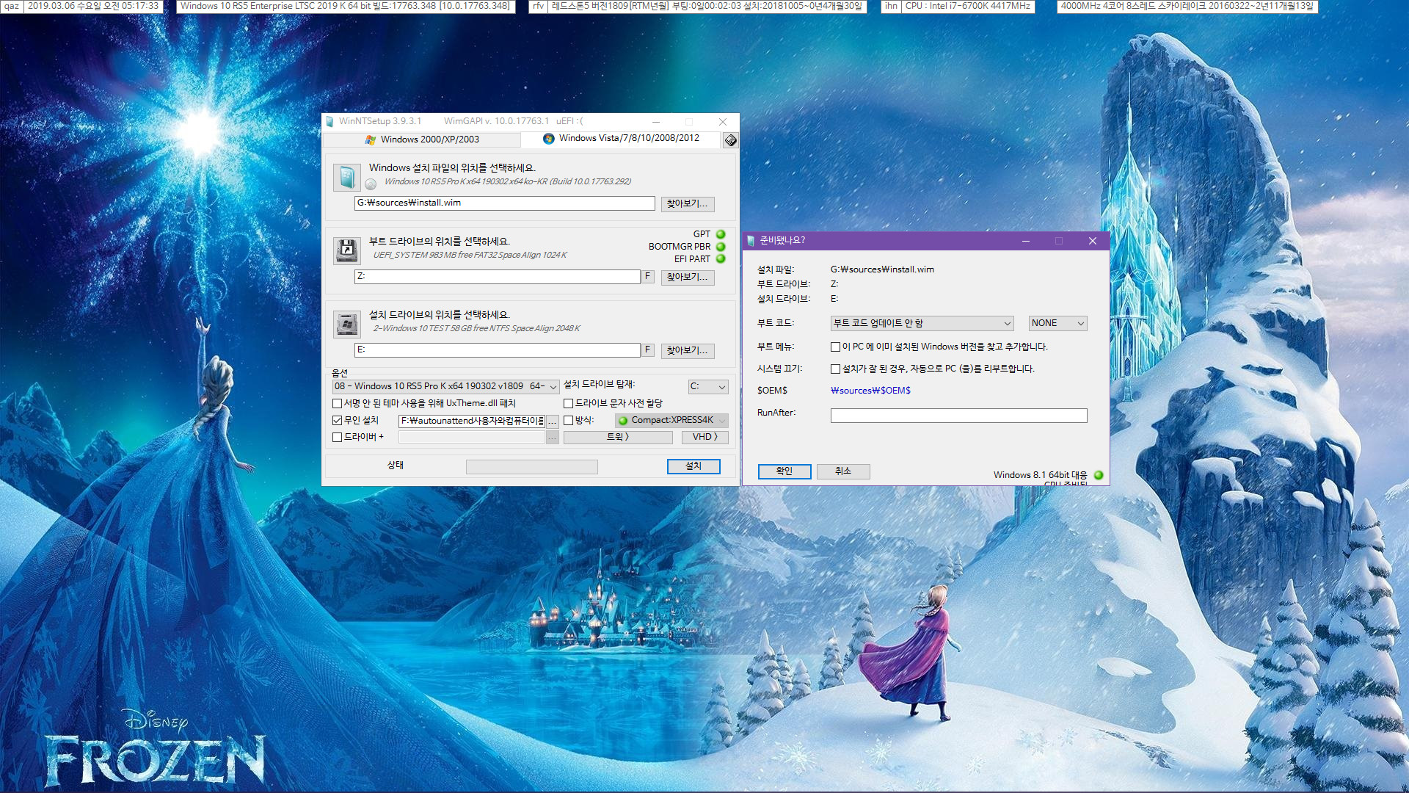Click the F format button for install drive
This screenshot has height=793, width=1409.
coord(648,350)
